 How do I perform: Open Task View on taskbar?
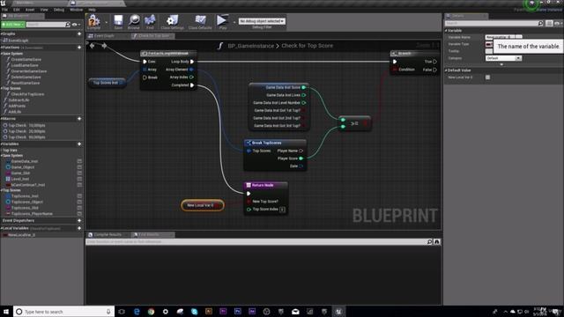click(x=122, y=312)
